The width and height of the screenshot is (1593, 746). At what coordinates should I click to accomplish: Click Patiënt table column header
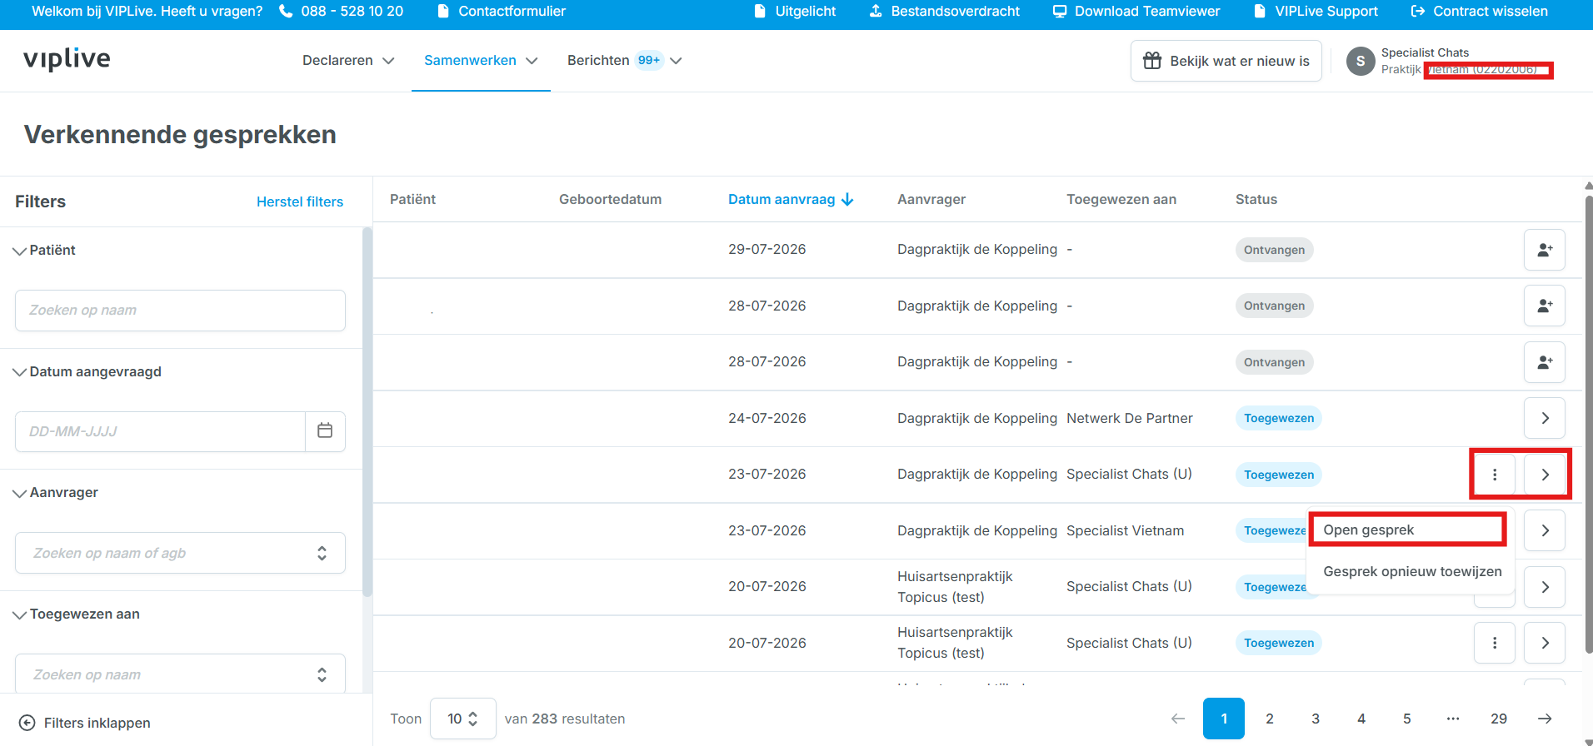tap(413, 199)
